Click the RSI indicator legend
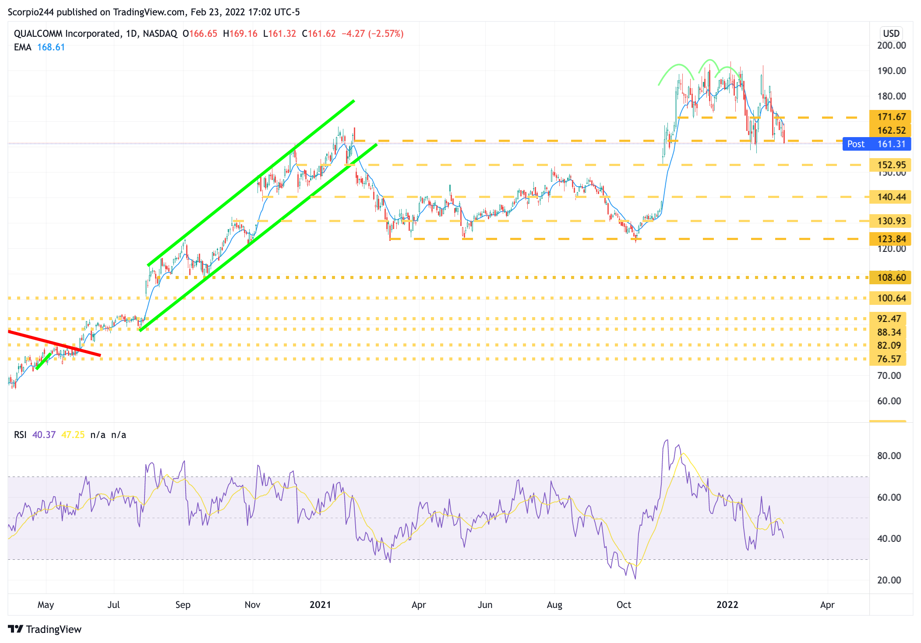The width and height of the screenshot is (921, 643). pyautogui.click(x=20, y=435)
